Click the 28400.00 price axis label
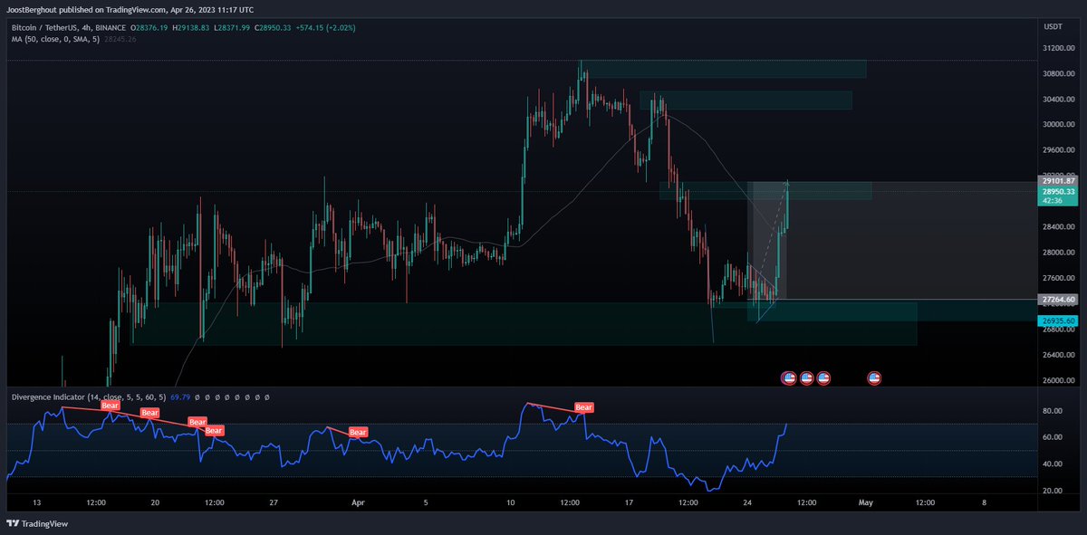The image size is (1087, 535). tap(1059, 227)
